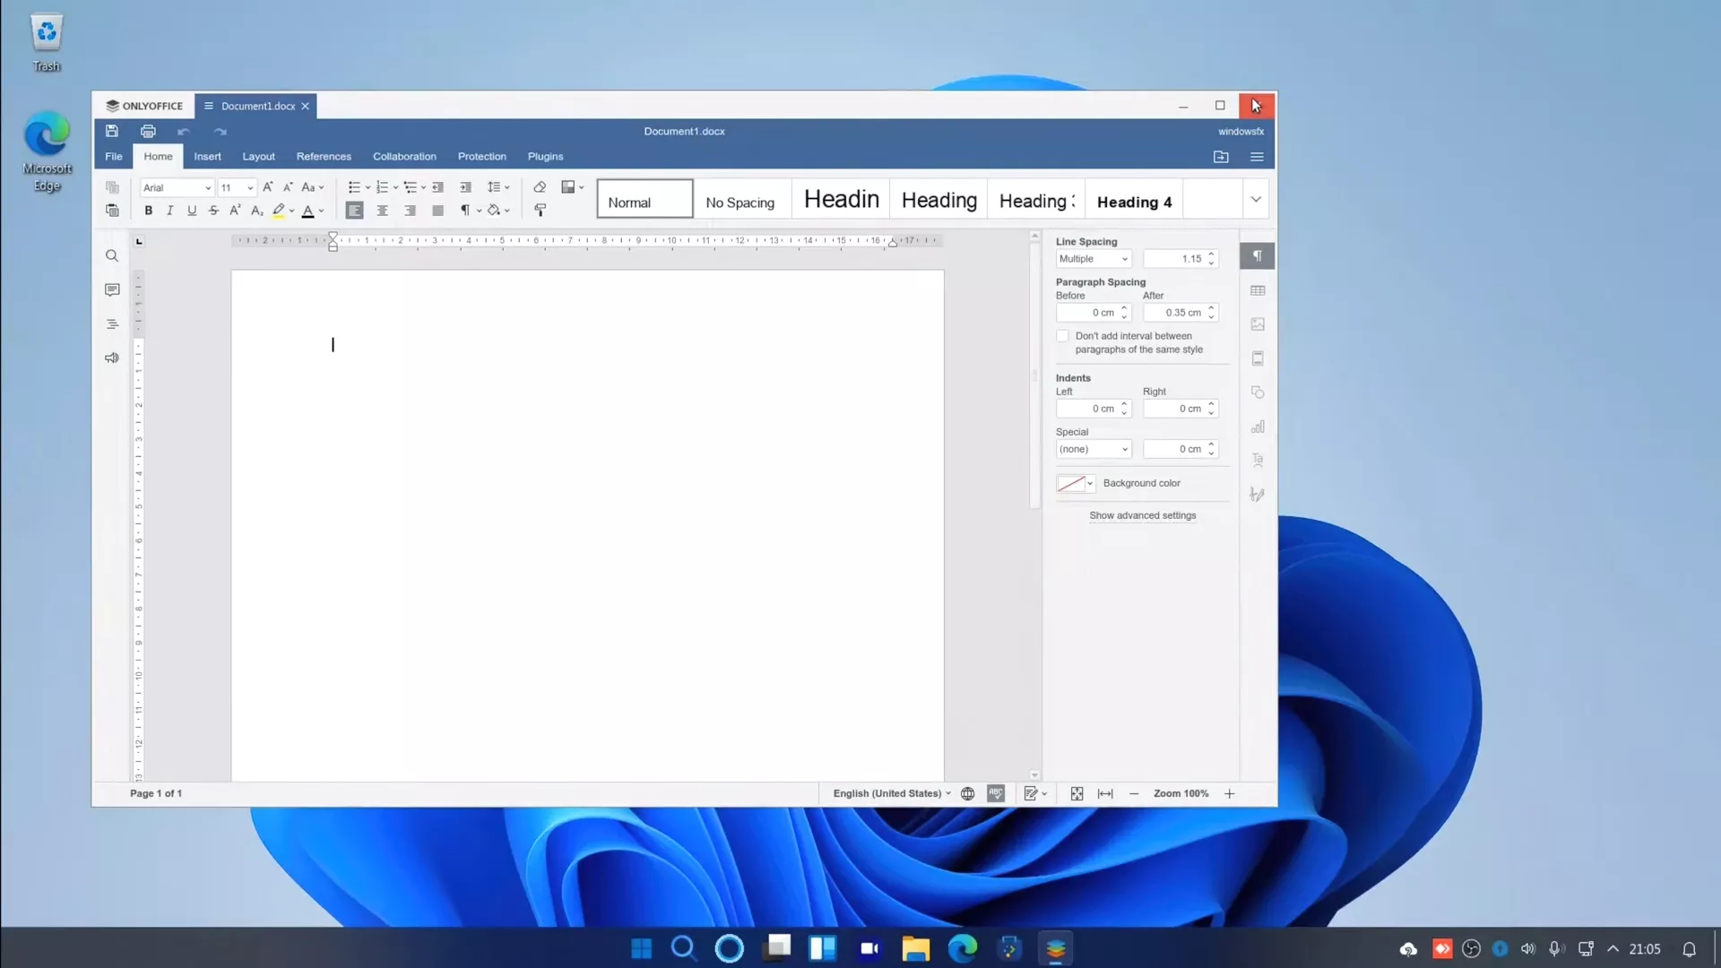Apply the Normal style

tap(644, 199)
